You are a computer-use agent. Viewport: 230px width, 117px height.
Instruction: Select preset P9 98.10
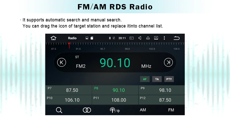162,90
